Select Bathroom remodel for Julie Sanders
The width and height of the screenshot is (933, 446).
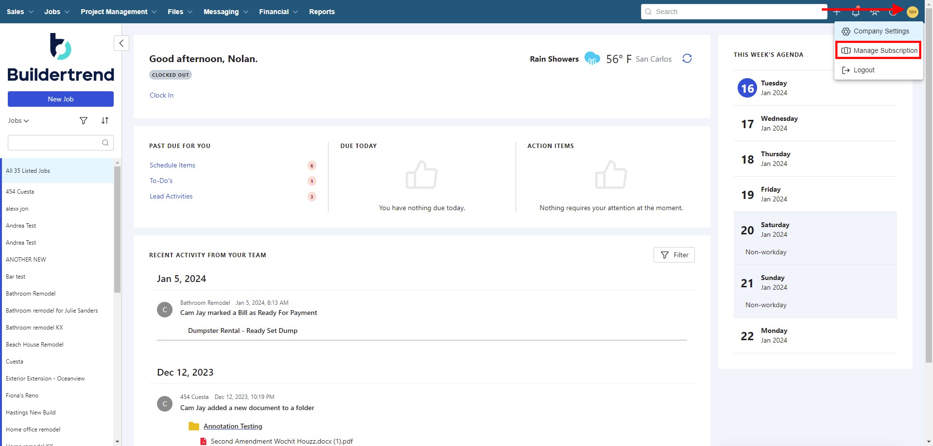coord(58,311)
